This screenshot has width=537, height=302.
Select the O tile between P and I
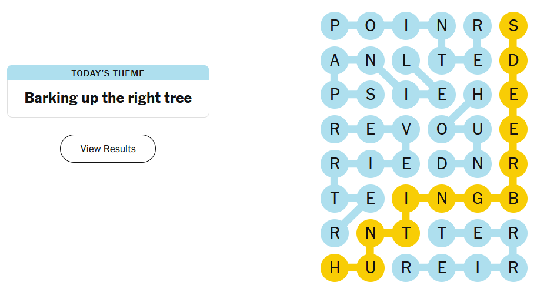tap(370, 26)
